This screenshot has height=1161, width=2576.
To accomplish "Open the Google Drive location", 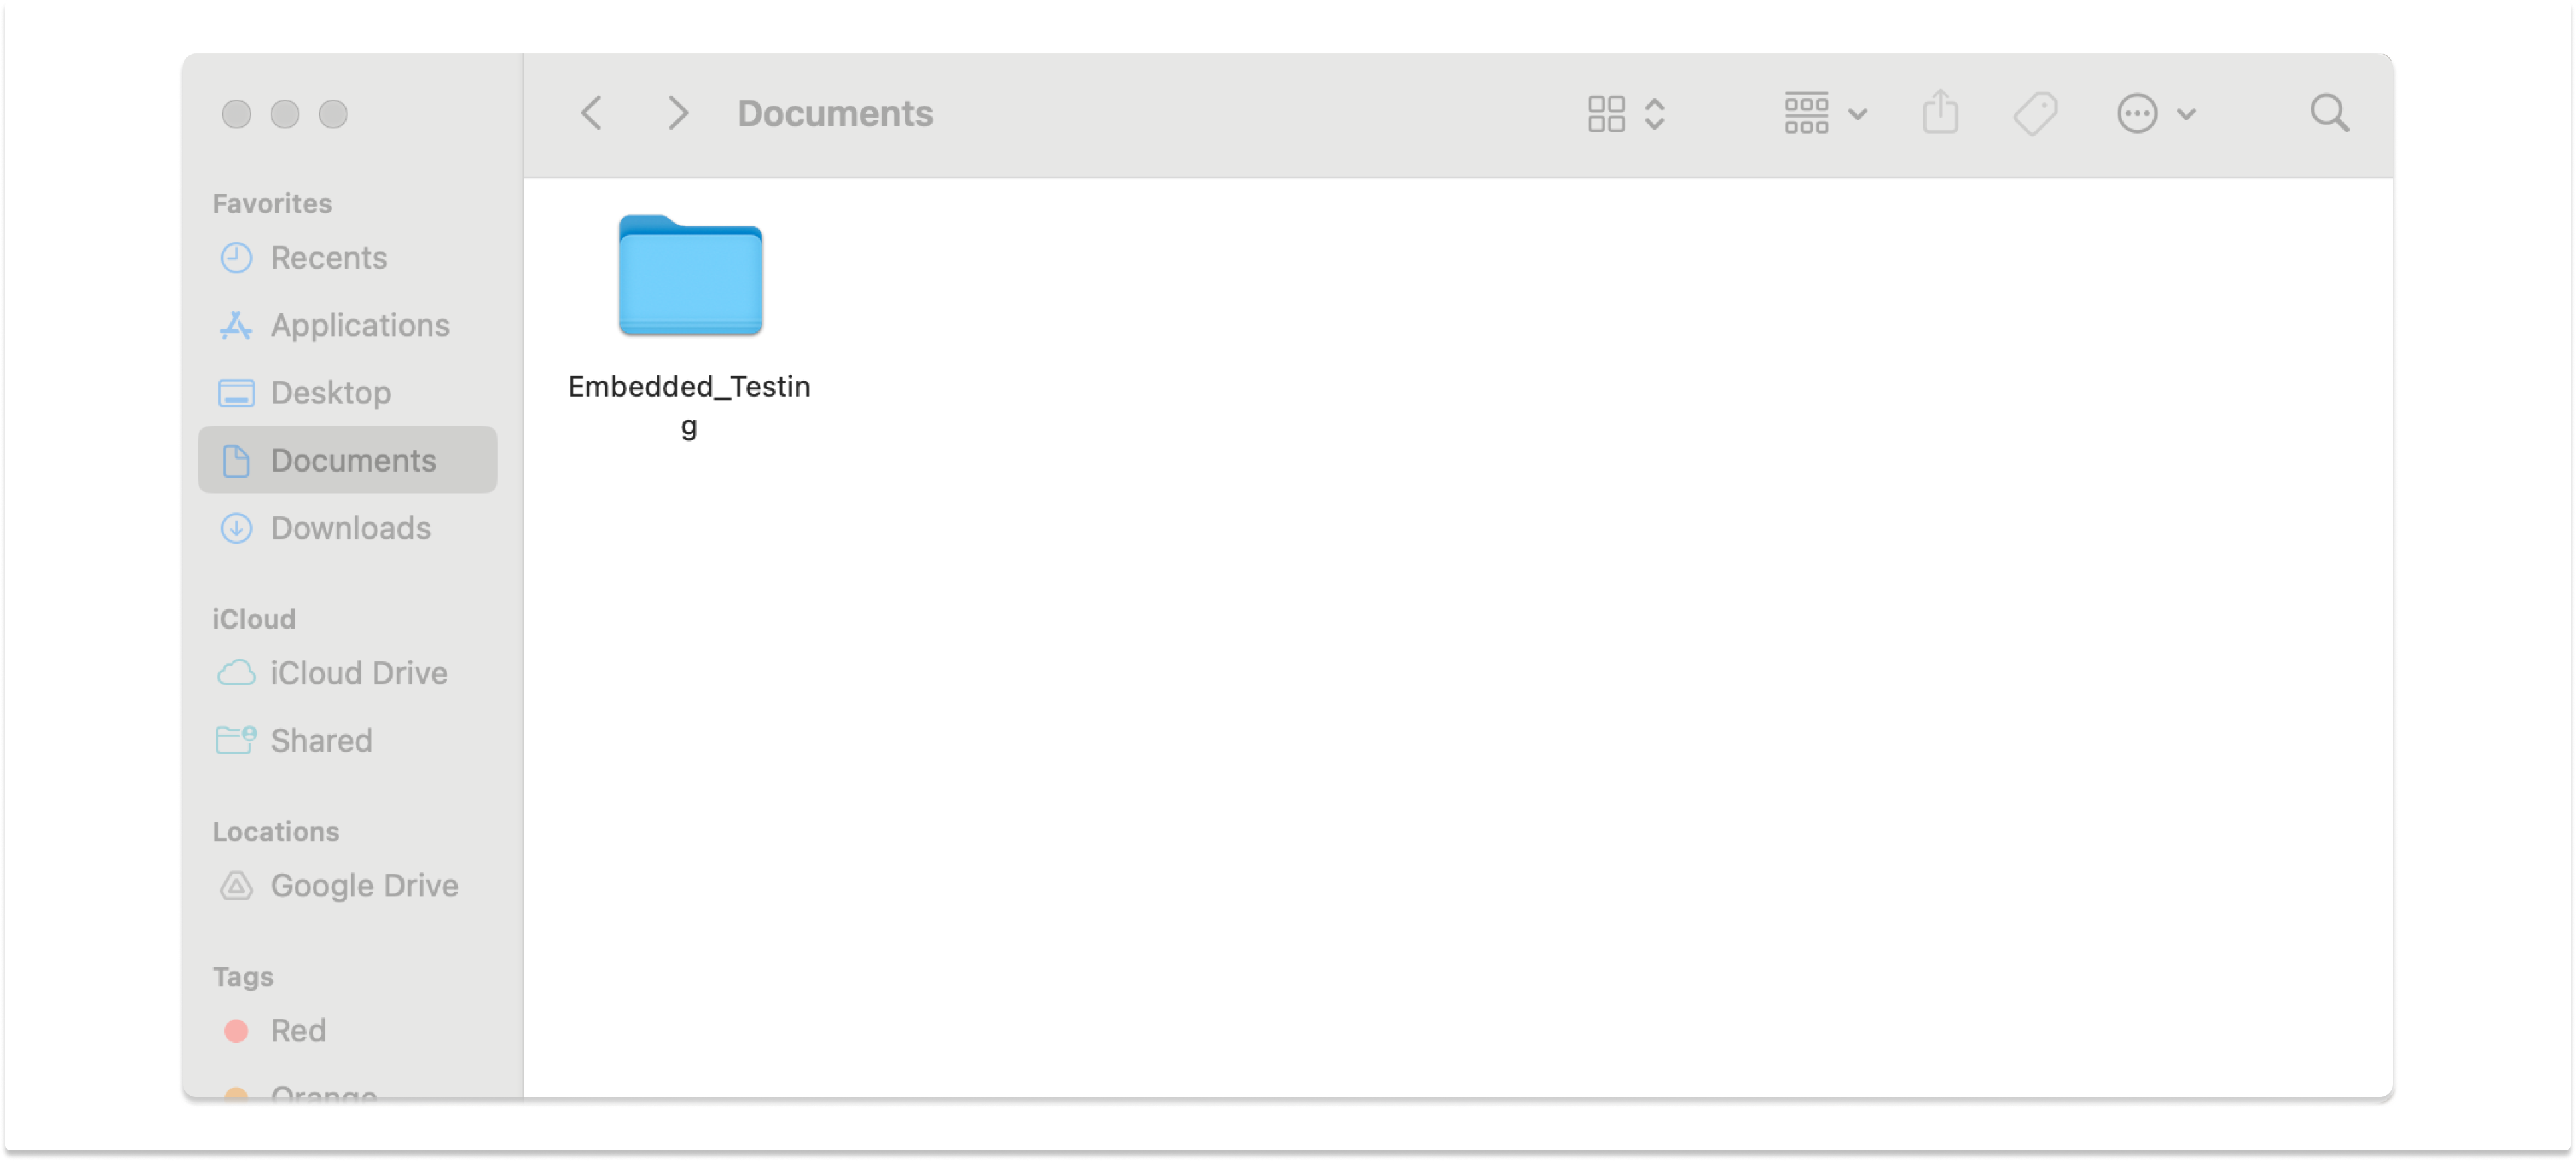I will click(x=363, y=886).
